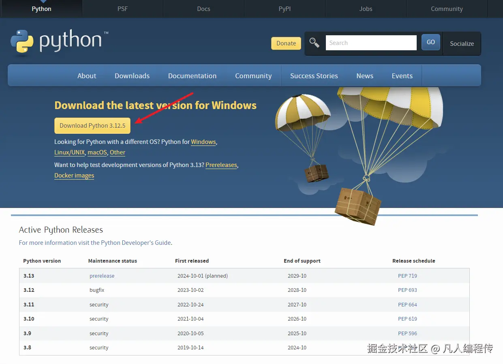Open the Documentation menu
The height and width of the screenshot is (364, 503).
192,76
